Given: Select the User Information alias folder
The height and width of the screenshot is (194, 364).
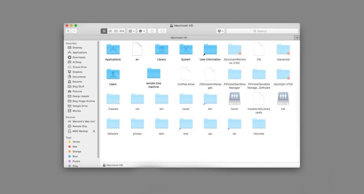Looking at the screenshot, I should click(x=210, y=49).
